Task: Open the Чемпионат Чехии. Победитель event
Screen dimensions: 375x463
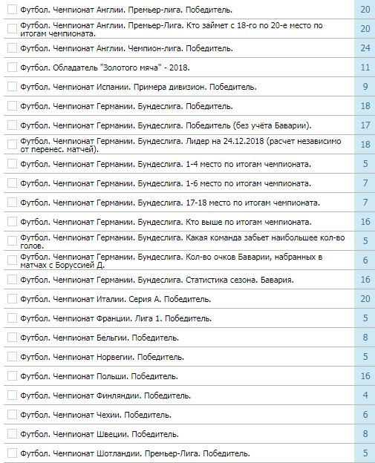Action: (x=96, y=415)
